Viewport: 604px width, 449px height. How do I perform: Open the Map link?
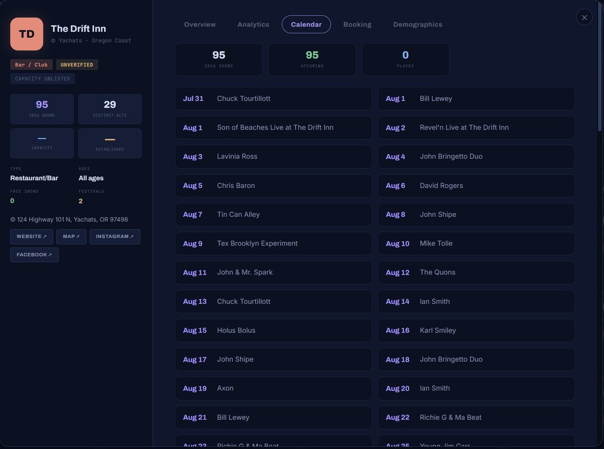point(71,236)
